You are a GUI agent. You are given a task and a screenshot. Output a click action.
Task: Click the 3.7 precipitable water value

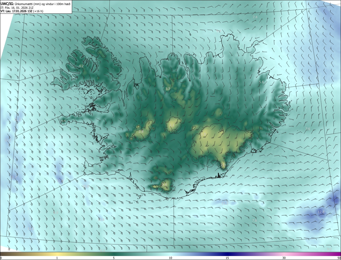pyautogui.click(x=168, y=89)
